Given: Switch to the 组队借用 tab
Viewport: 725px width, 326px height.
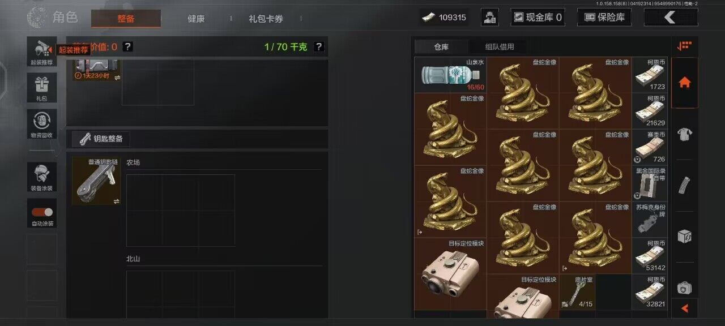Looking at the screenshot, I should [x=500, y=47].
